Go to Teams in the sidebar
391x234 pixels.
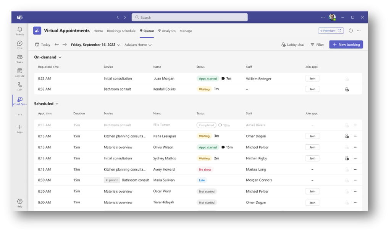(x=20, y=59)
